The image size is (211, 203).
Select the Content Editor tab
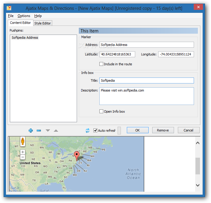point(20,23)
